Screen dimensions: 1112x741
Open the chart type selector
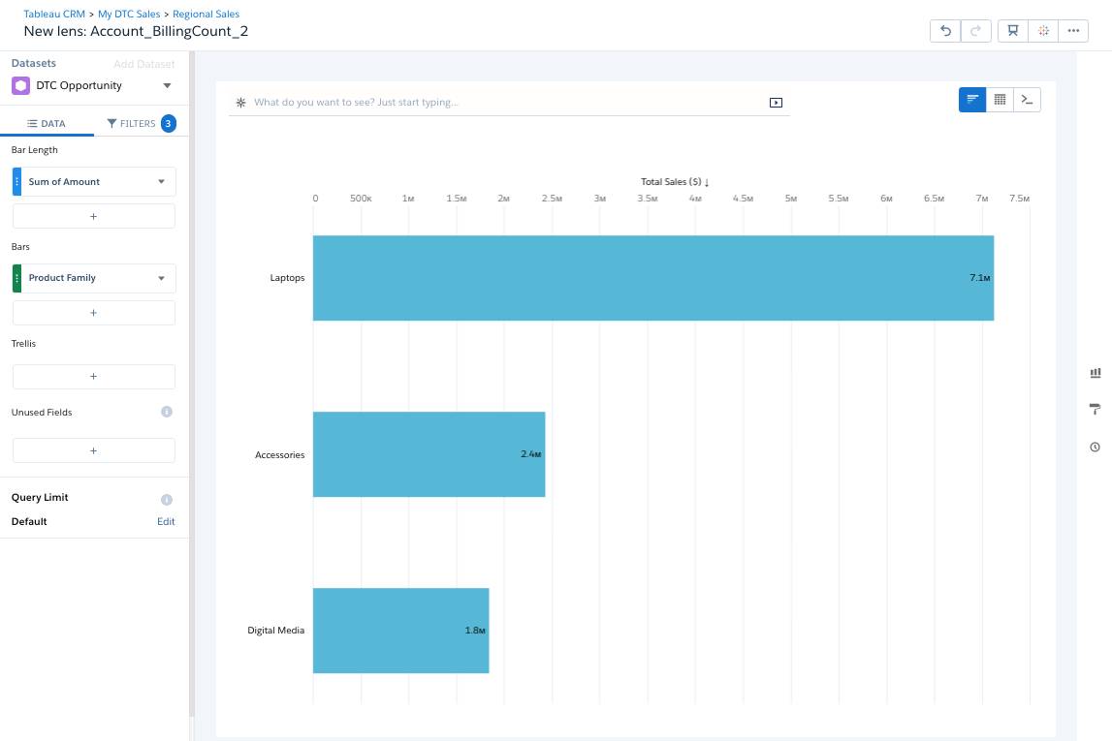coord(1095,373)
